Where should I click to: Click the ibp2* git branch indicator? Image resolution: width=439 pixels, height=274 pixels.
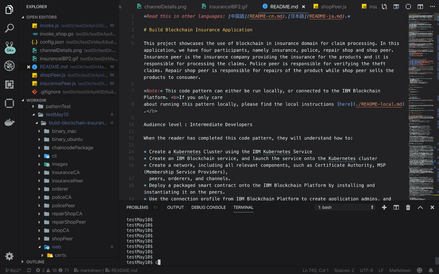pyautogui.click(x=13, y=270)
